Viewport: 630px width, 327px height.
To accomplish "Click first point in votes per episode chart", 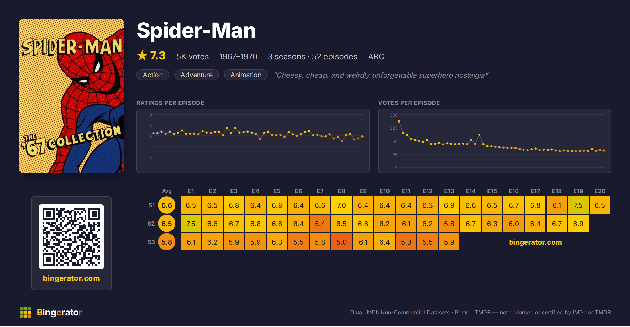I will (x=399, y=122).
